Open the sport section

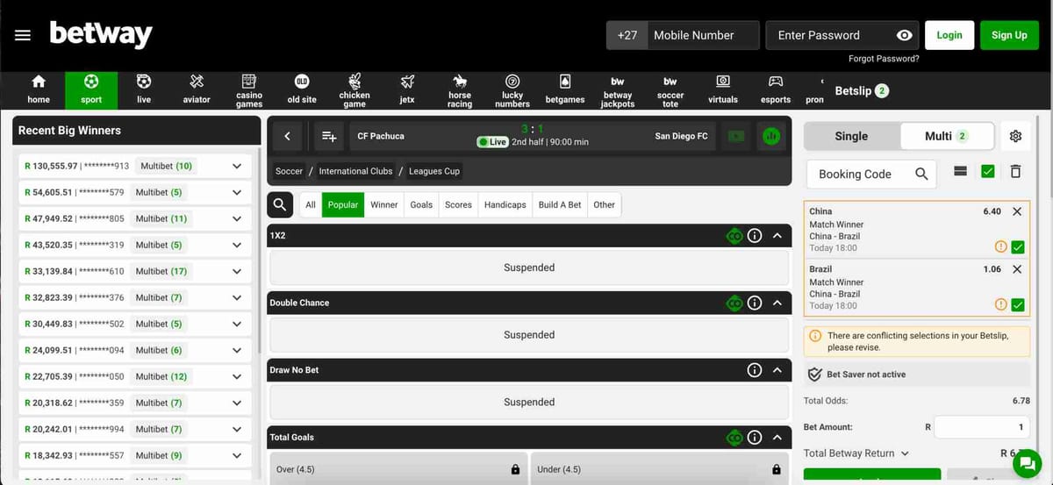91,89
